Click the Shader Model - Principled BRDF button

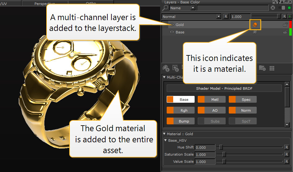224,88
